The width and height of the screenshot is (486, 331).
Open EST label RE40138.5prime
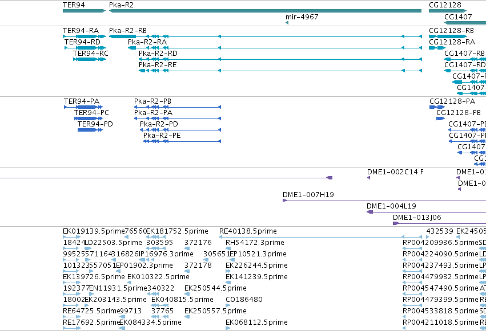[248, 231]
